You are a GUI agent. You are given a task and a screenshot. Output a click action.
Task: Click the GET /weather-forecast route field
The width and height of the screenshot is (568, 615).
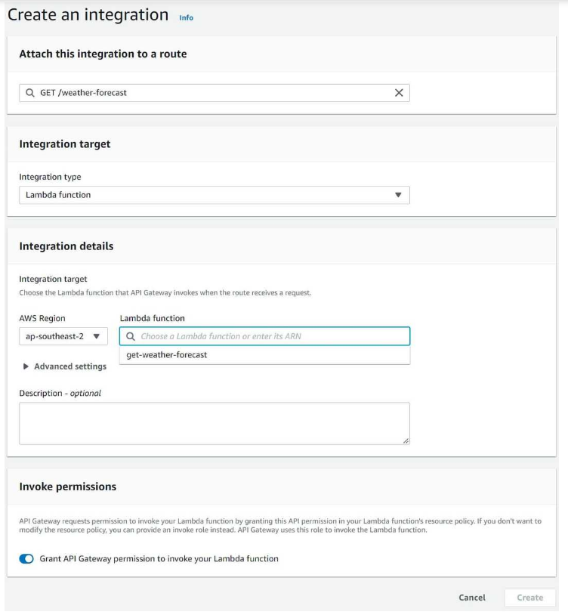click(x=215, y=93)
